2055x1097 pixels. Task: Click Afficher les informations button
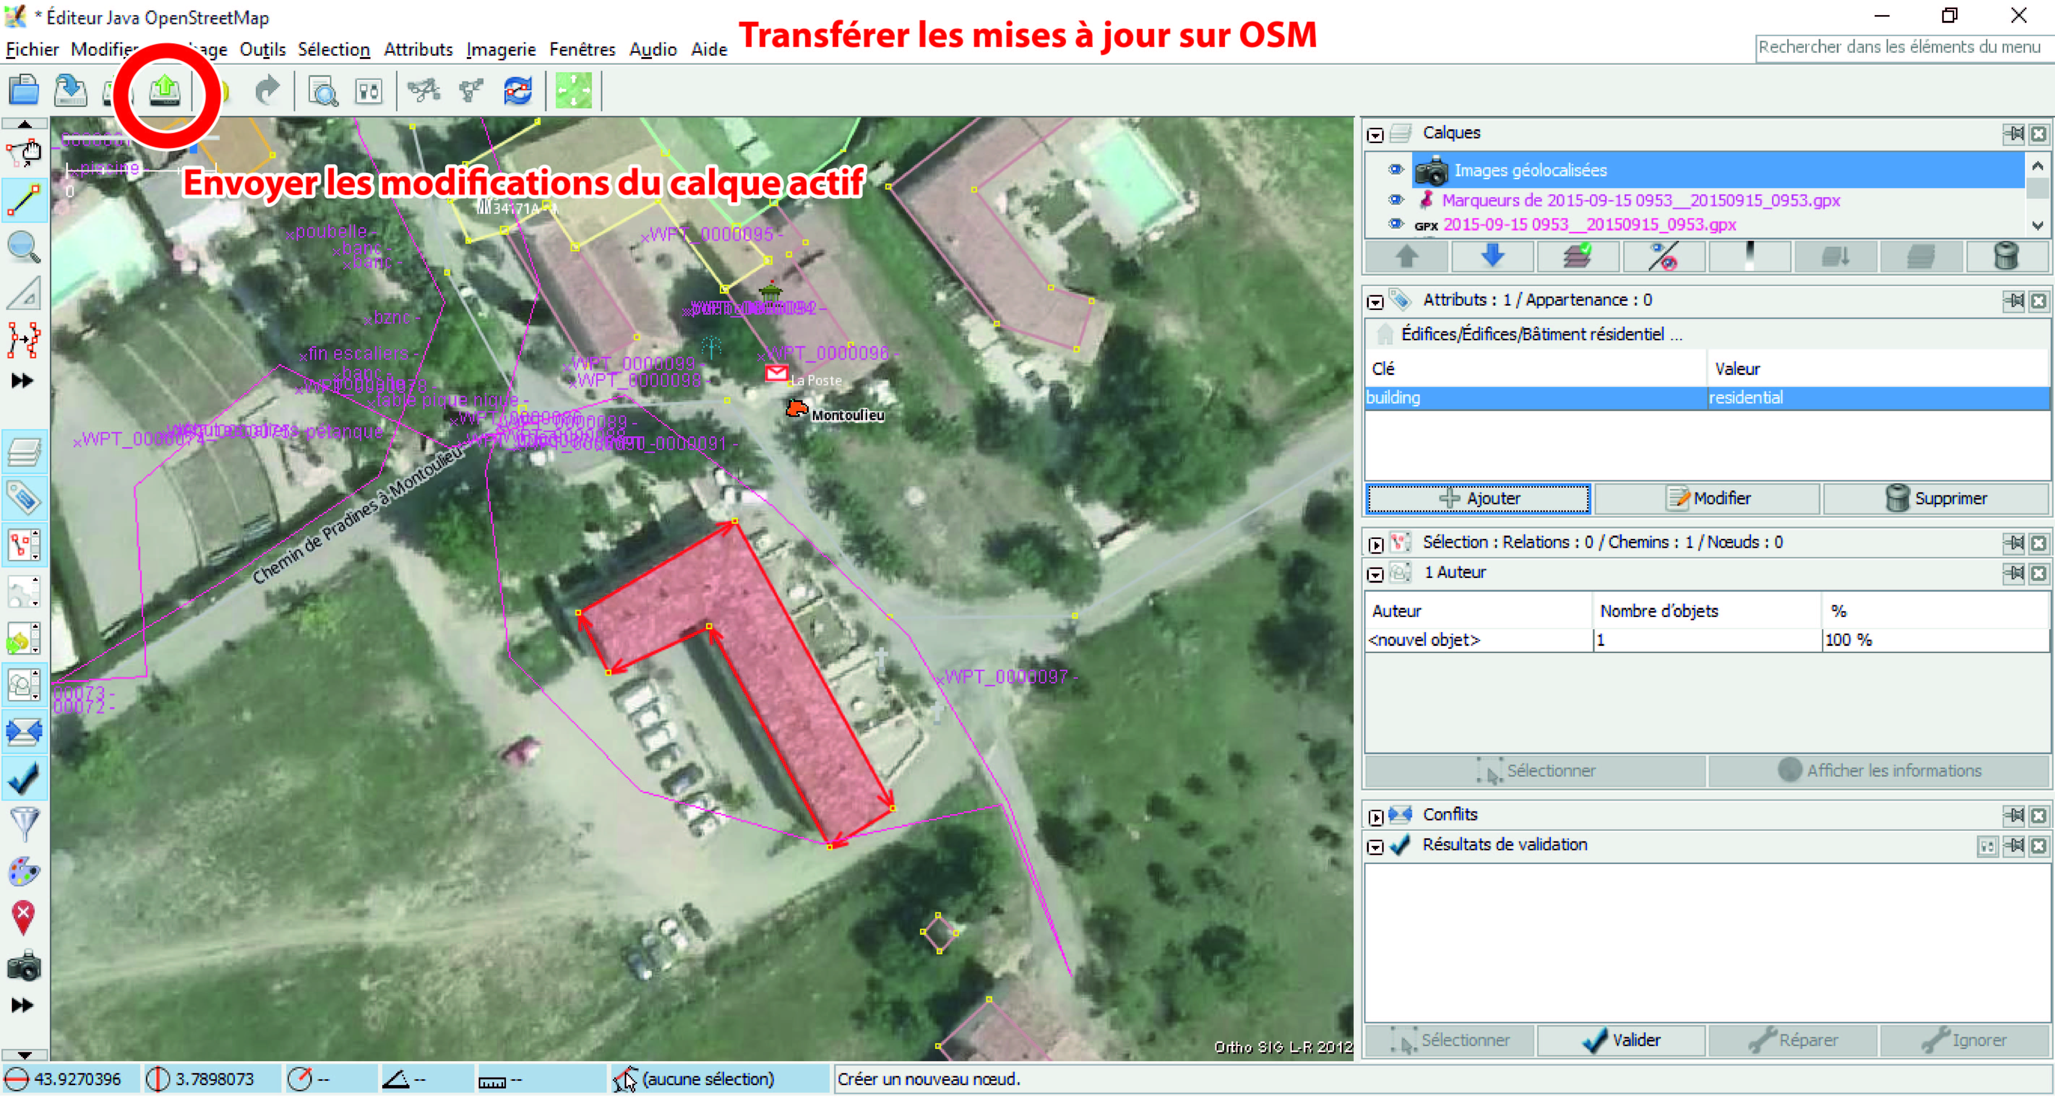click(1879, 771)
